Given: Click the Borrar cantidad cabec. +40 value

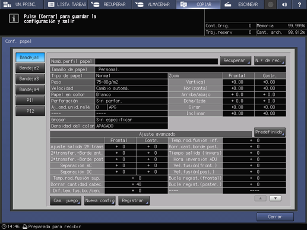Looking at the screenshot, I should tap(136, 184).
